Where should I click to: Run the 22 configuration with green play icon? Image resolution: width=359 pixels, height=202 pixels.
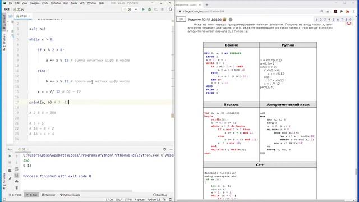tap(144, 10)
